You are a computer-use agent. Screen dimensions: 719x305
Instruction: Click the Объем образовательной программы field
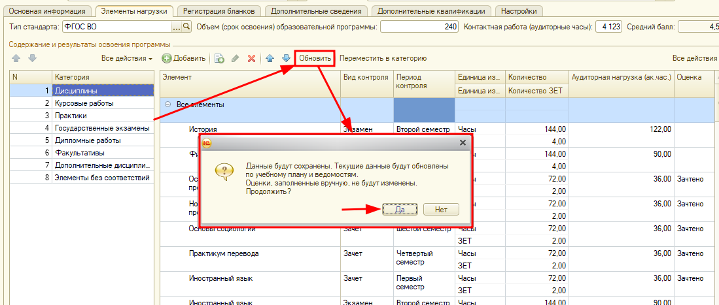coord(419,27)
